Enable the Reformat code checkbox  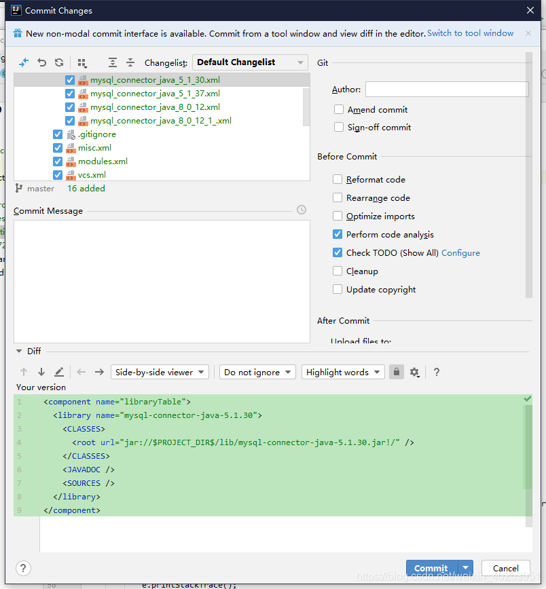point(338,179)
